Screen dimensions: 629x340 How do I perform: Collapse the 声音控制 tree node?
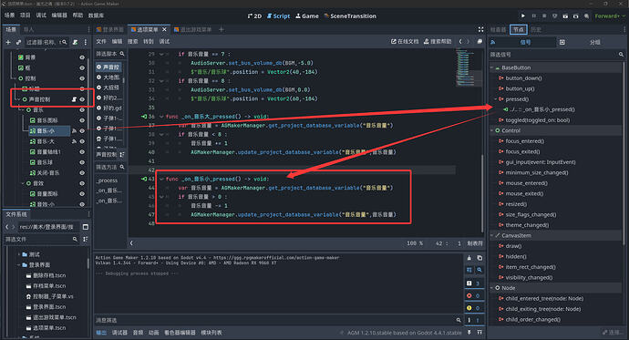point(18,99)
